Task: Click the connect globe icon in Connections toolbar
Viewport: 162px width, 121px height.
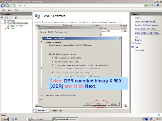Action: click(x=2, y=17)
